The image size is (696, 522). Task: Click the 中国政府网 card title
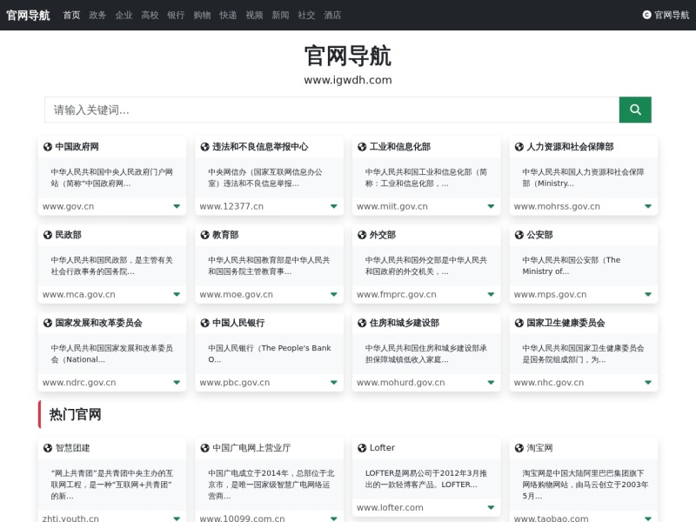click(77, 147)
